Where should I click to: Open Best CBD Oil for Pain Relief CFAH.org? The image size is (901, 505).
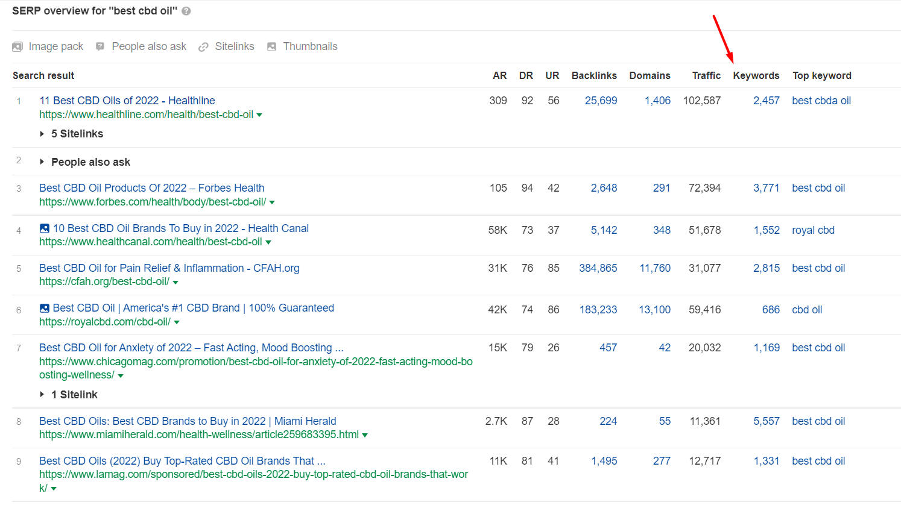point(169,268)
